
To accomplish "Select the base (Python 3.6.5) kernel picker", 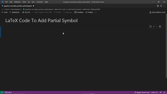I will point(158,12).
